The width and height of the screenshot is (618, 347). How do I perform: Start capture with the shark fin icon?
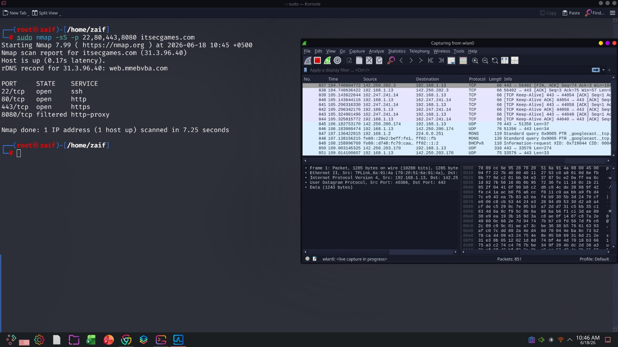tap(308, 60)
